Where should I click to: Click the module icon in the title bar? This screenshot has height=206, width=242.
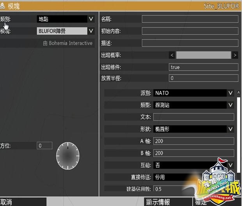(3, 6)
